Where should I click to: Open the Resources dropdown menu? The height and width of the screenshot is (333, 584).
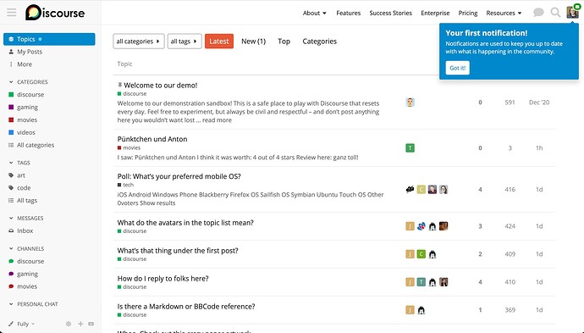pyautogui.click(x=504, y=13)
